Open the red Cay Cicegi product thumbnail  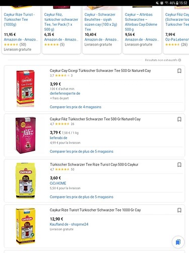click(25, 89)
